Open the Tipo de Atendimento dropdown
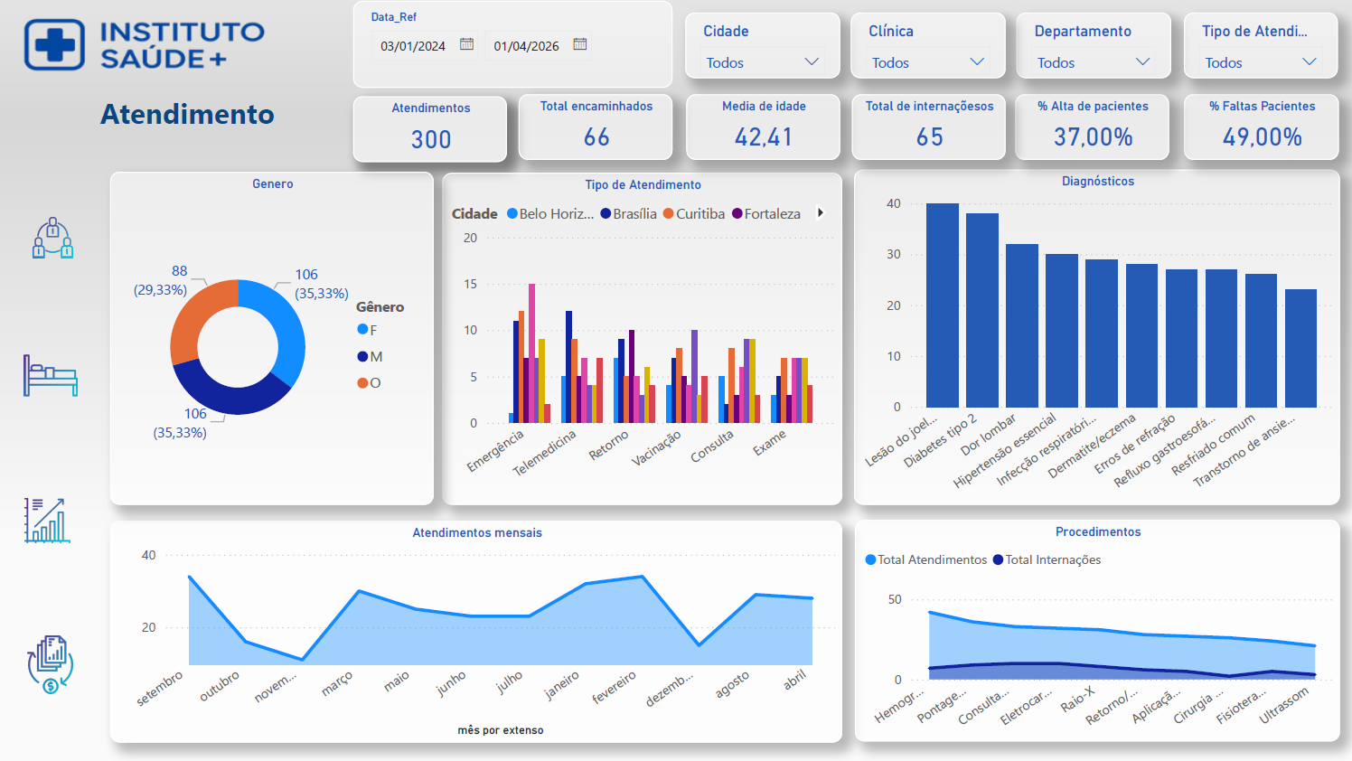Viewport: 1352px width, 761px height. [x=1310, y=62]
